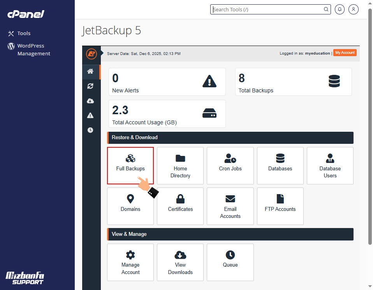Open the View Downloads tile
Image resolution: width=373 pixels, height=290 pixels.
[180, 262]
